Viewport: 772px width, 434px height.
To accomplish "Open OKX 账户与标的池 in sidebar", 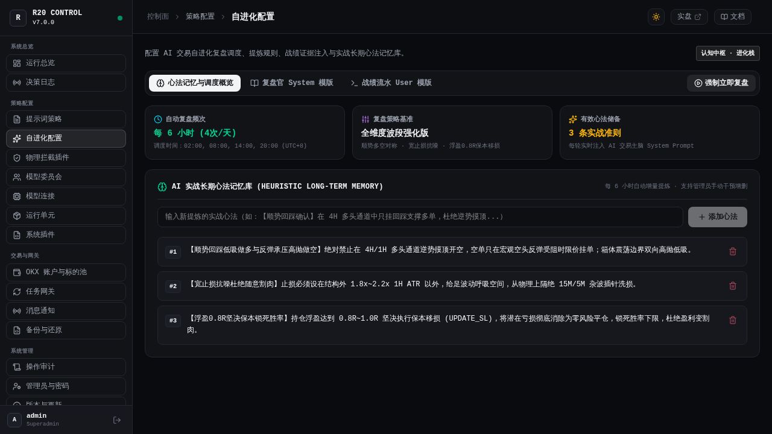I will point(66,272).
